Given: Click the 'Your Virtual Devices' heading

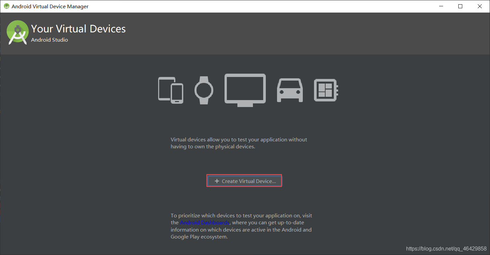Looking at the screenshot, I should tap(79, 29).
